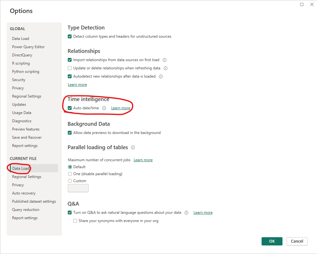317x254 pixels.
Task: Toggle Autodetect new relationships after data loaded
Action: click(x=70, y=76)
